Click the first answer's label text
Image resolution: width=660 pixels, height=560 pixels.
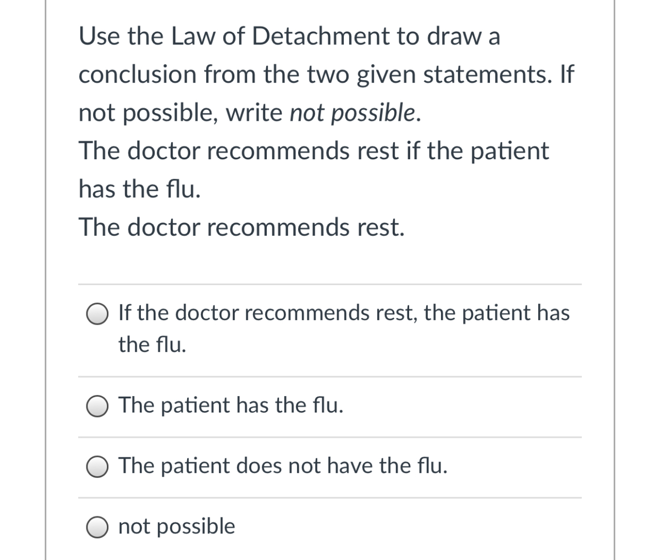(343, 312)
